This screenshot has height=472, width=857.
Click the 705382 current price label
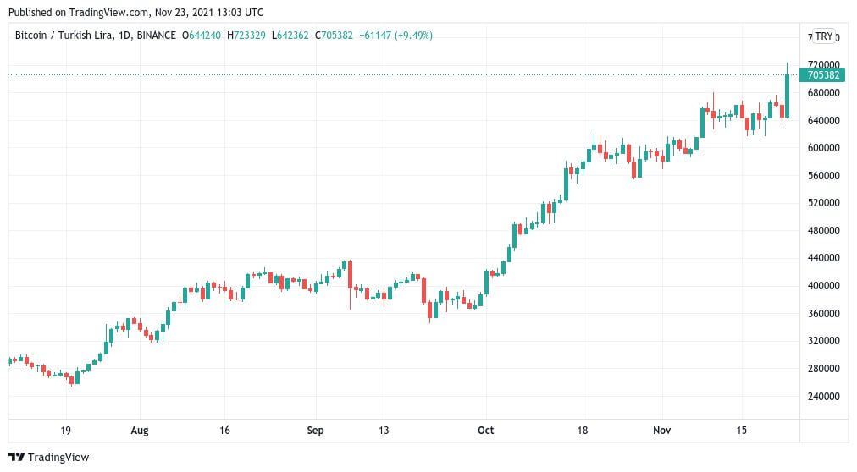[x=822, y=74]
